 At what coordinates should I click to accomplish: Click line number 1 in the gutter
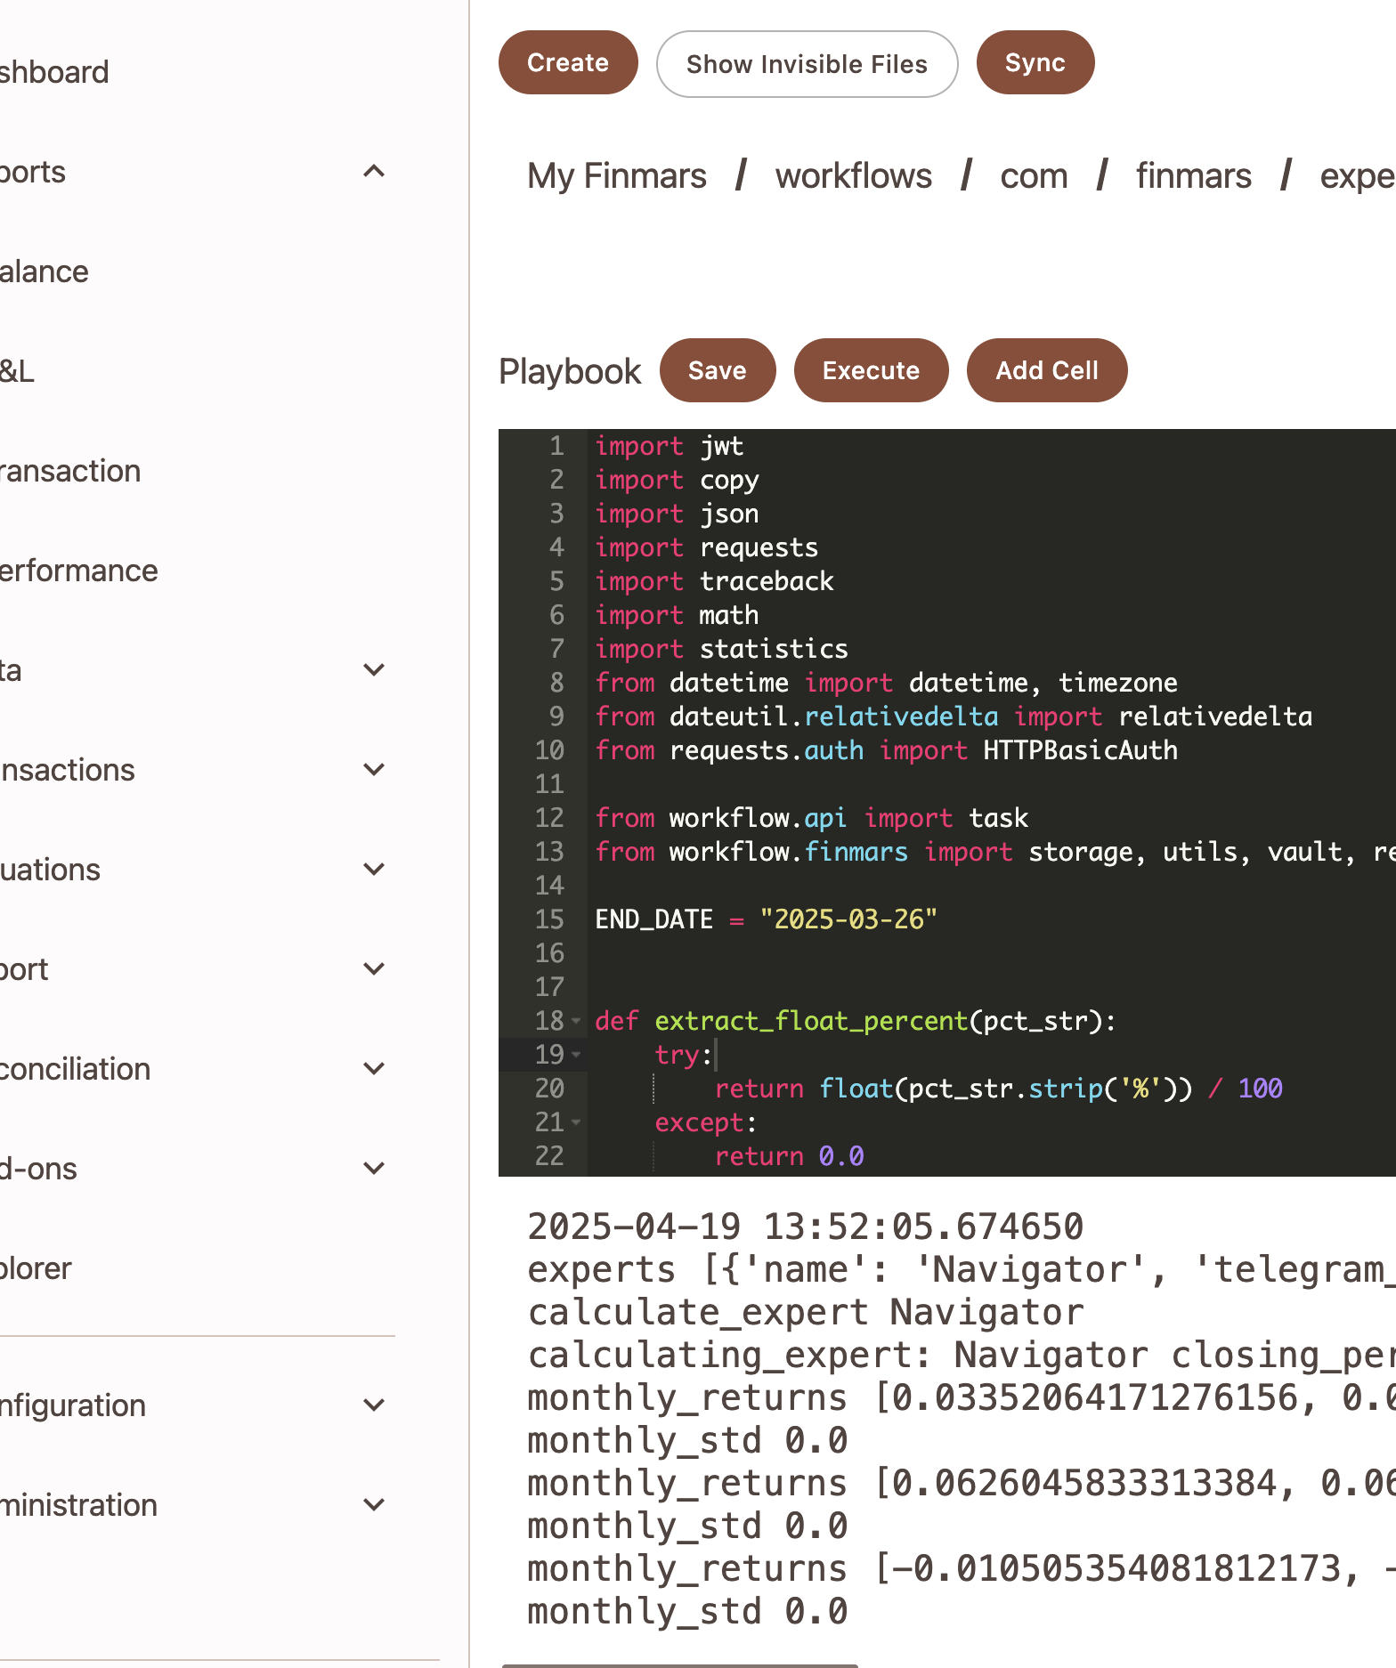point(556,446)
